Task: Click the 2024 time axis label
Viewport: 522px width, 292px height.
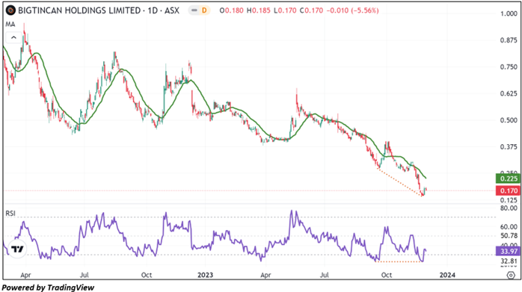Action: pyautogui.click(x=447, y=275)
